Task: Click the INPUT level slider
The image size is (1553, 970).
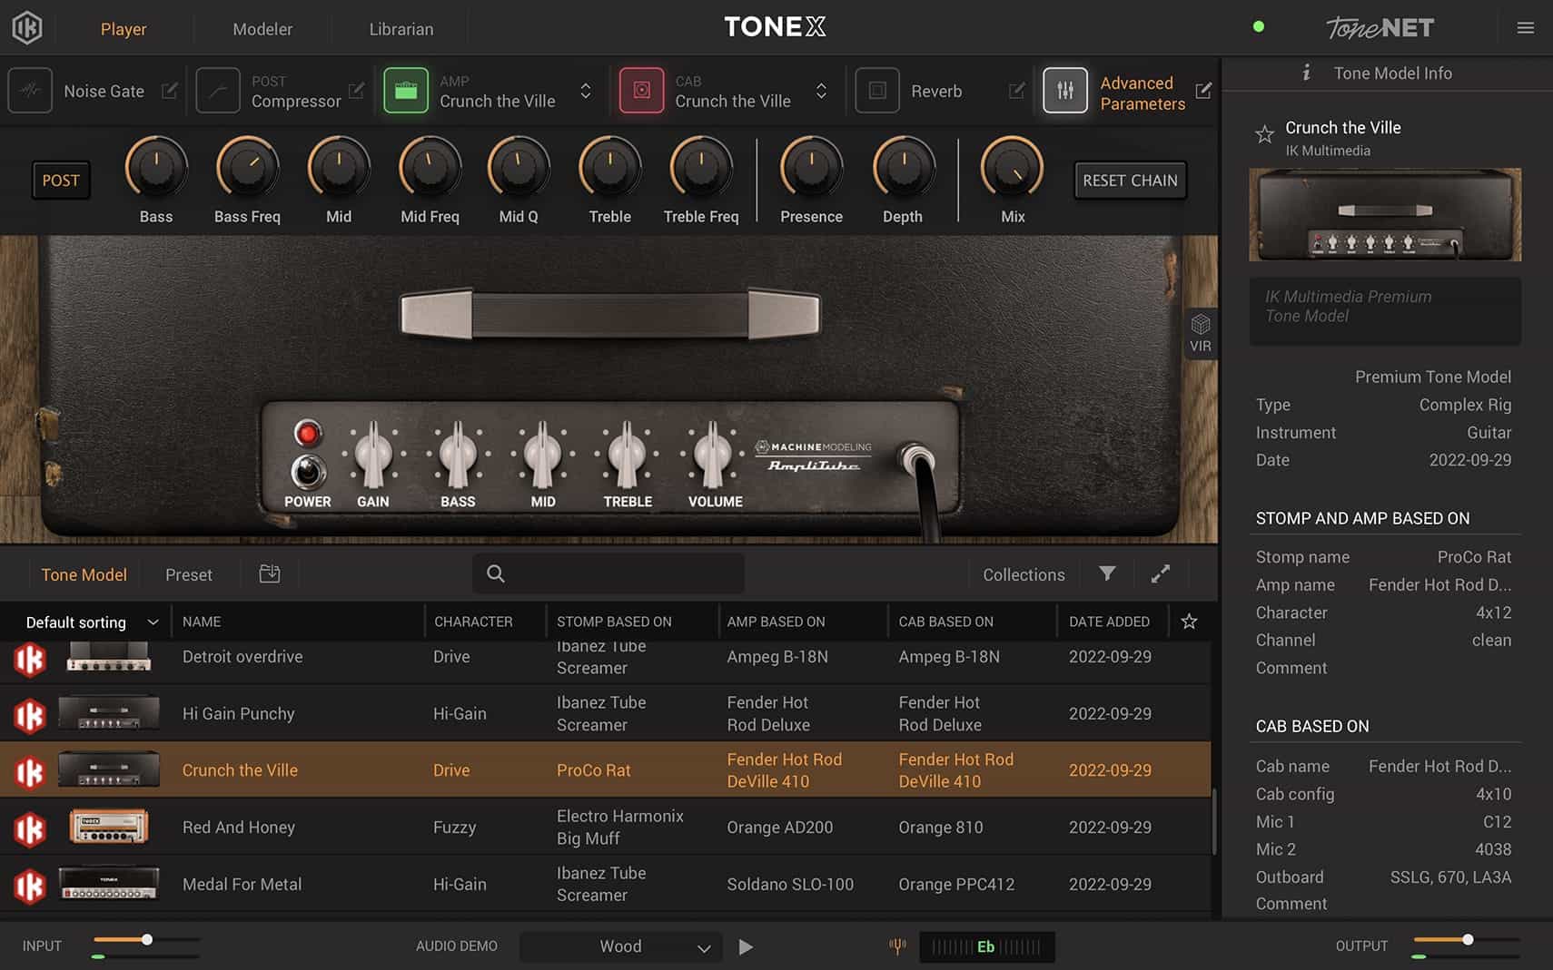Action: point(146,940)
